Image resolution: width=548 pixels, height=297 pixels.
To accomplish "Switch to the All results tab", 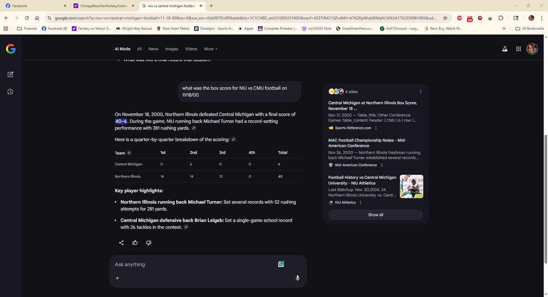I will coord(139,49).
